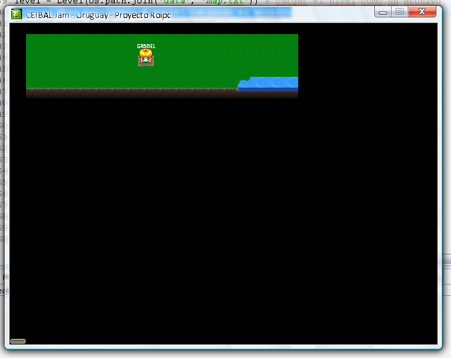The image size is (451, 358).
Task: Click the small green bar at bottom-left
Action: point(18,341)
